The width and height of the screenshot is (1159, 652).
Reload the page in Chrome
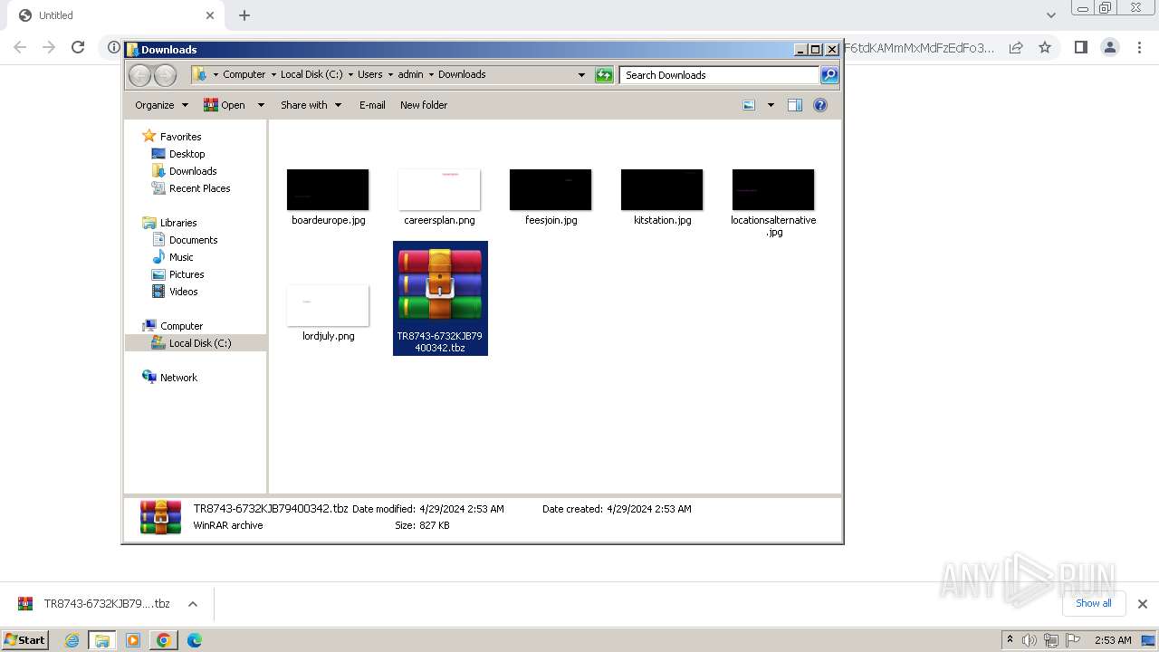point(78,47)
